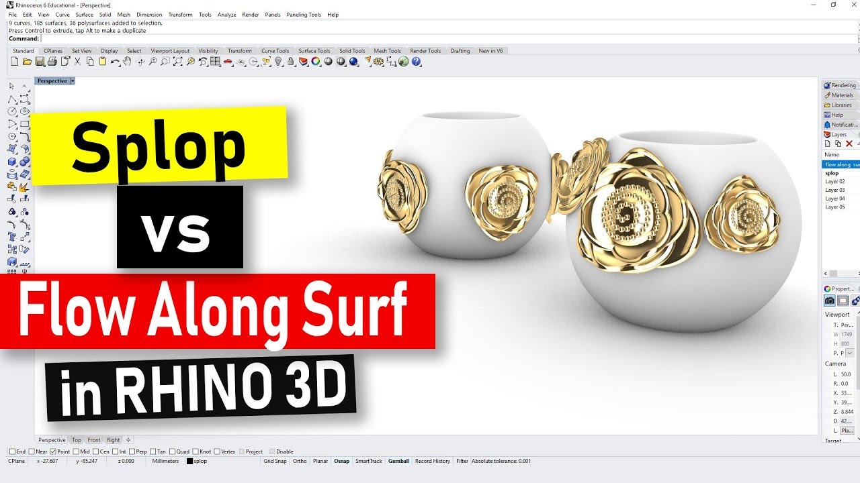Select the Text object T tool
Screen dimensions: 860x483
click(11, 236)
